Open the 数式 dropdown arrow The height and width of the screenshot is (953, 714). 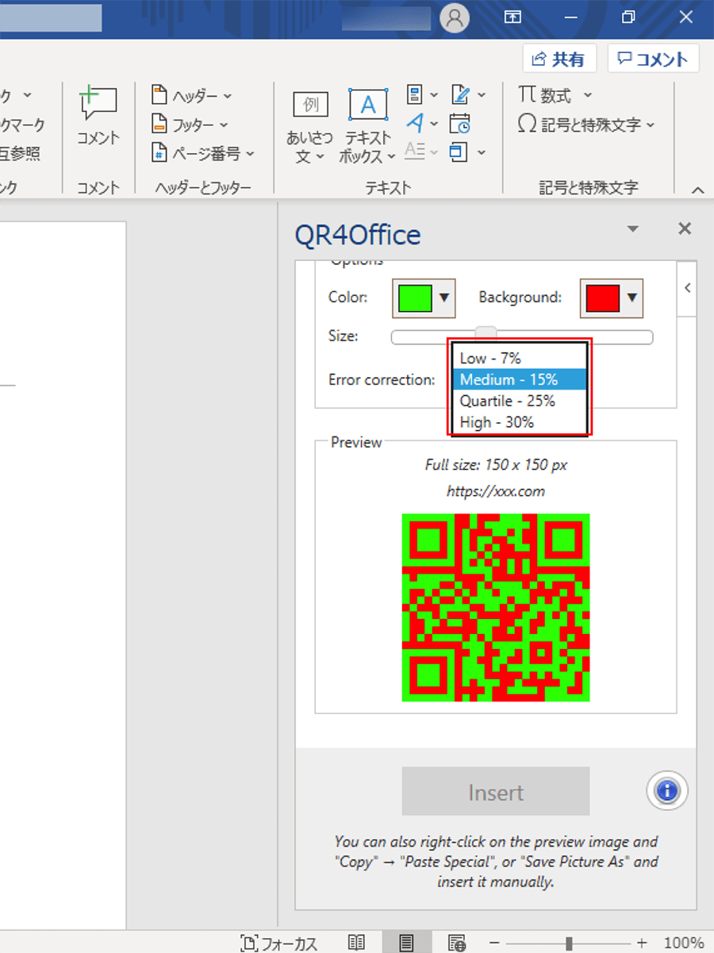(x=587, y=95)
